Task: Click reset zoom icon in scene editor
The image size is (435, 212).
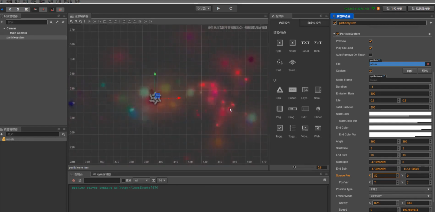Action: [x=81, y=21]
